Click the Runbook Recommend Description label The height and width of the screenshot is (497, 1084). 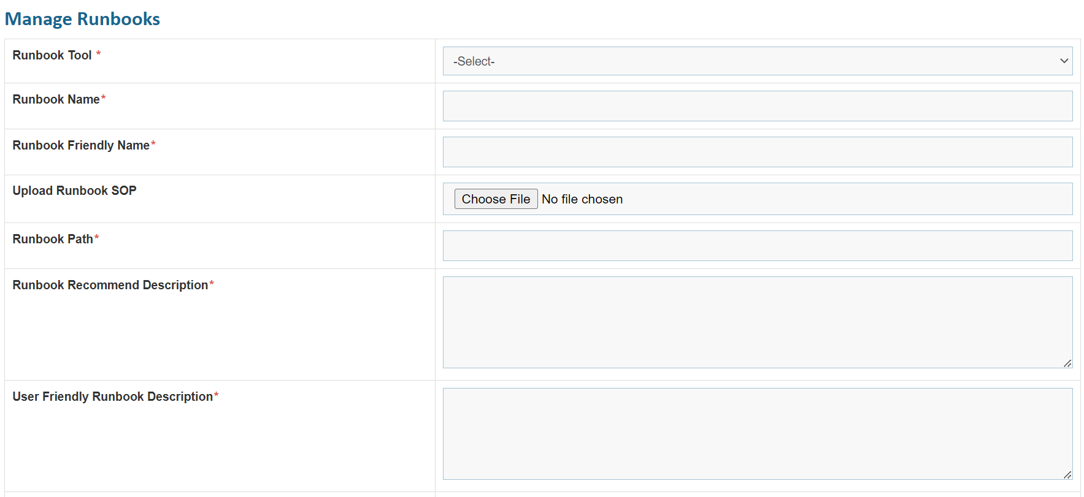[110, 285]
